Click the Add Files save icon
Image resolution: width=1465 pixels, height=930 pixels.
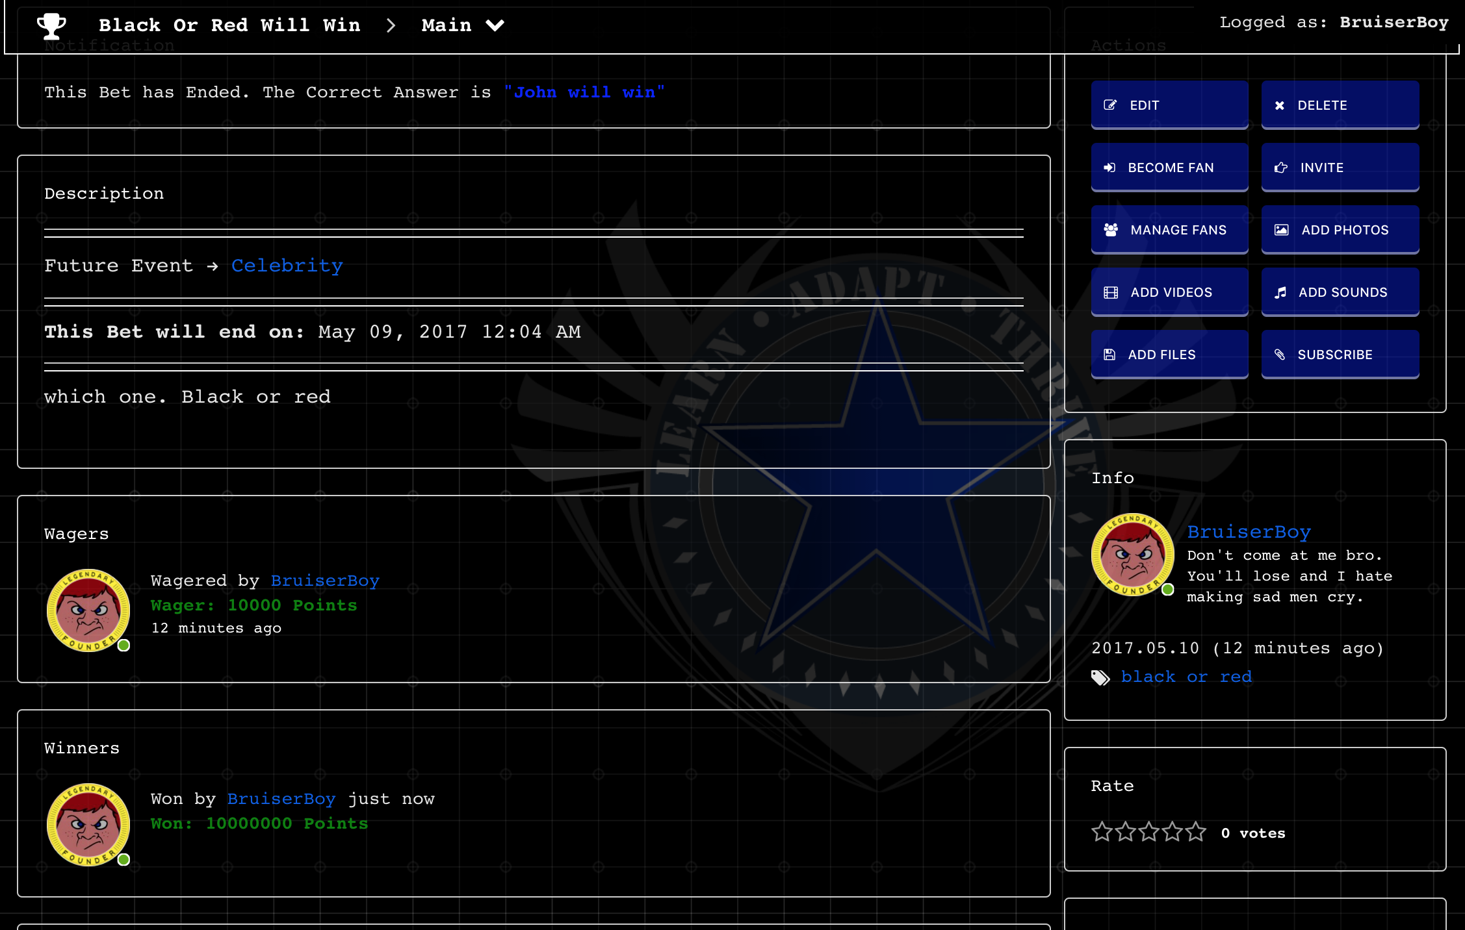1109,355
